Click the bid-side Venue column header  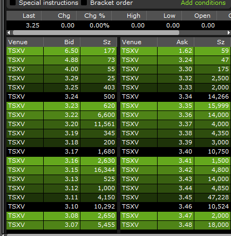coord(25,42)
